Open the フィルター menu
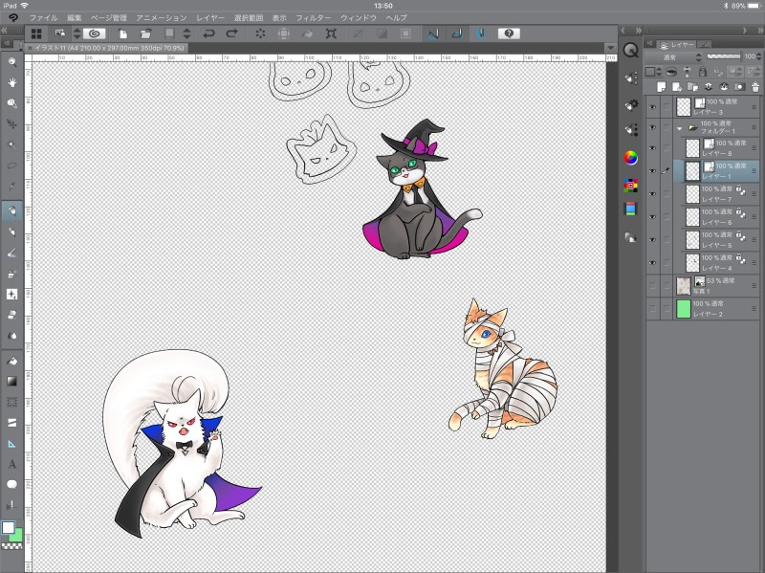The width and height of the screenshot is (765, 573). click(x=313, y=18)
